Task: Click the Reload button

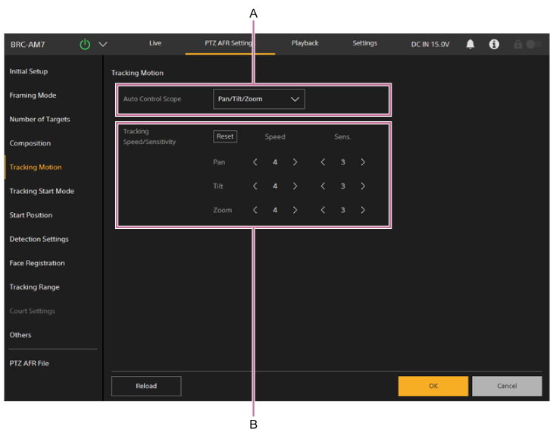Action: pyautogui.click(x=146, y=386)
